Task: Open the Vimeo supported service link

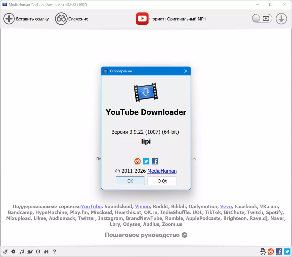Action: pyautogui.click(x=142, y=206)
